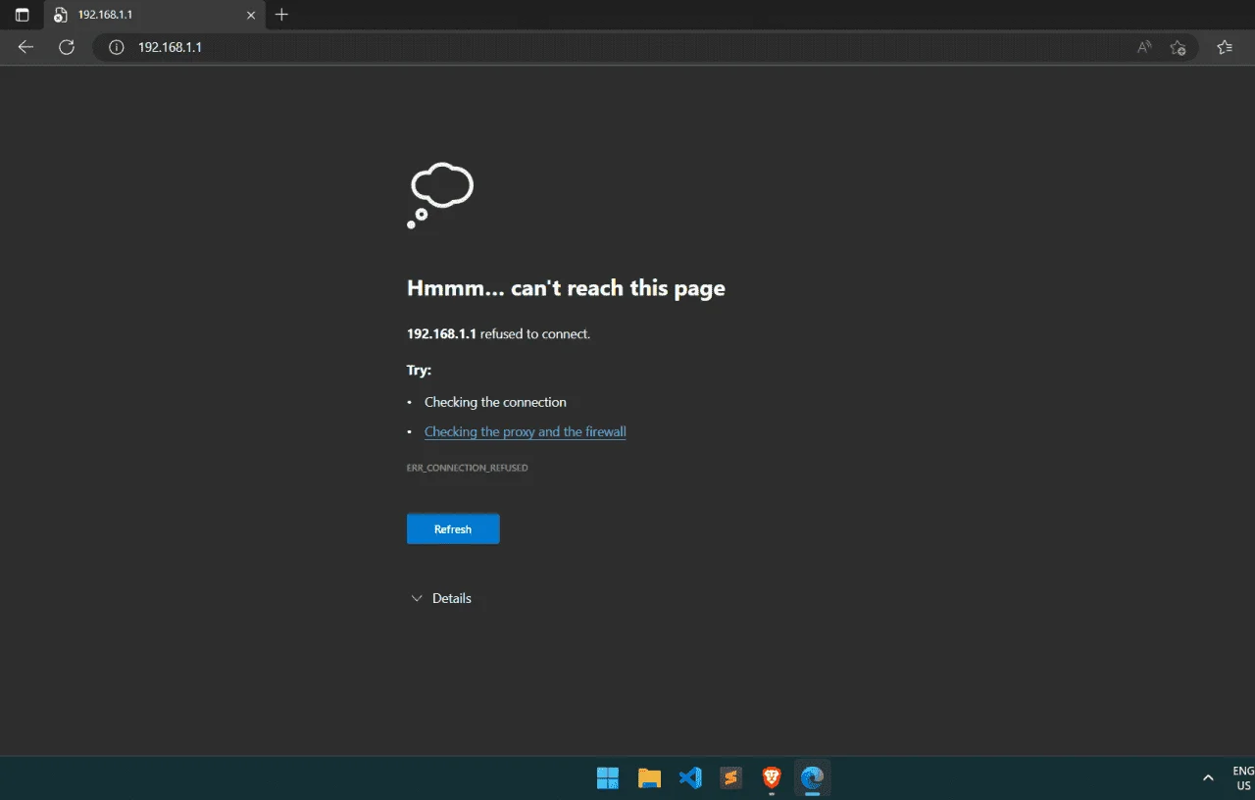Click the ERR_CONNECTION_REFUSED error code text
Screen dimensions: 1255x800
tap(468, 469)
